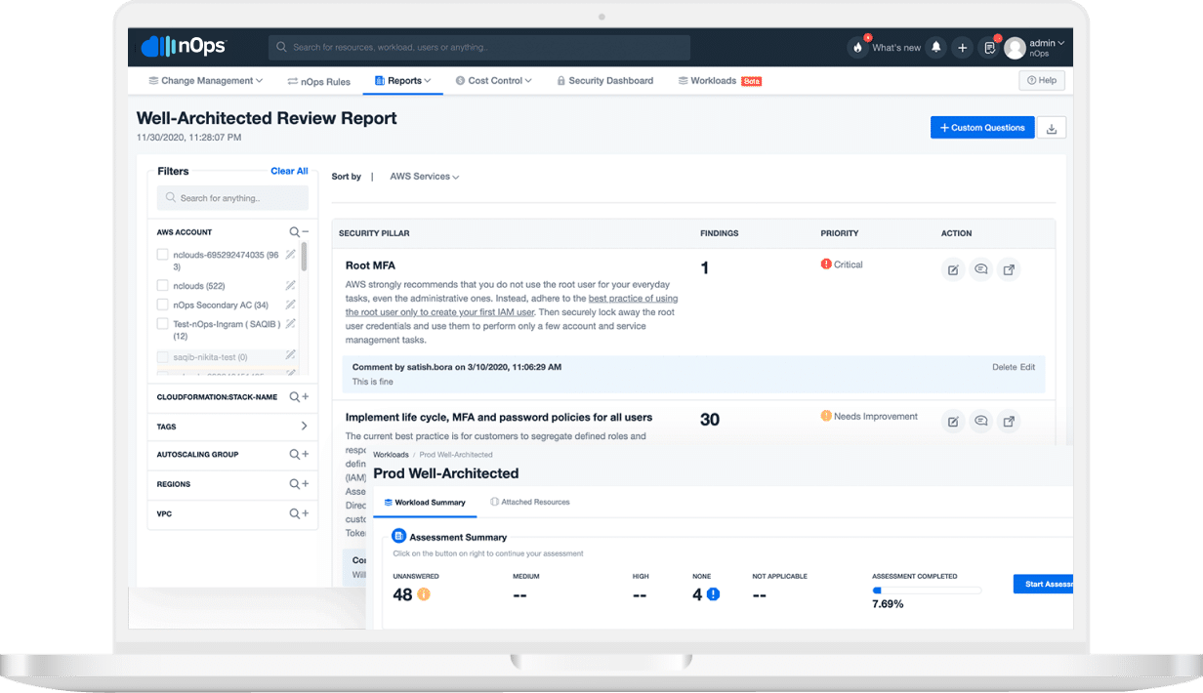Screen dimensions: 1203x693
Task: Open the notifications bell
Action: pos(936,47)
